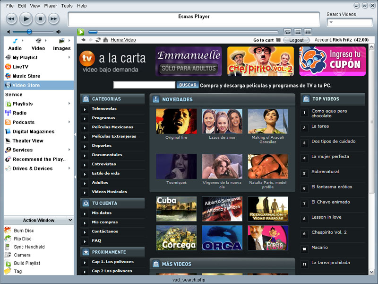Click the playback seek bar track
The width and height of the screenshot is (378, 284).
[183, 32]
